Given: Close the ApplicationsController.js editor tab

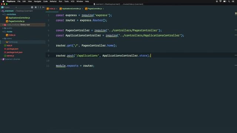Looking at the screenshot, I should pos(82,9).
